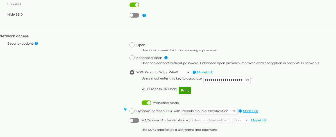Turn on the Hide SSID toggle
The image size is (336, 137).
coord(134,15)
